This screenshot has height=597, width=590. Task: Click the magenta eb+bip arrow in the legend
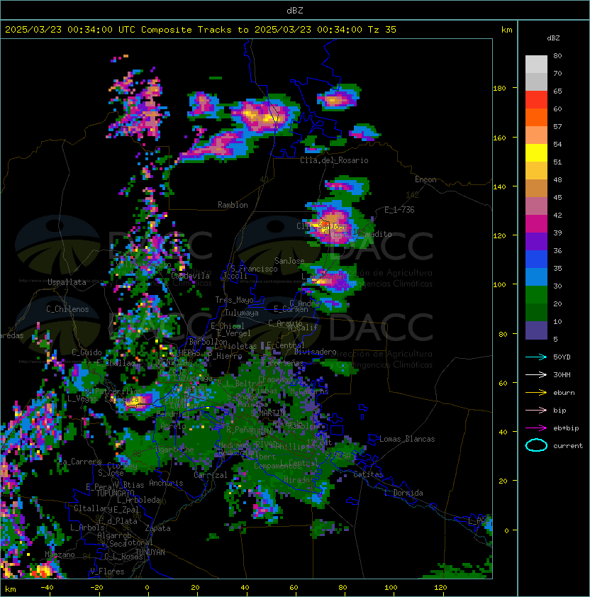(536, 428)
